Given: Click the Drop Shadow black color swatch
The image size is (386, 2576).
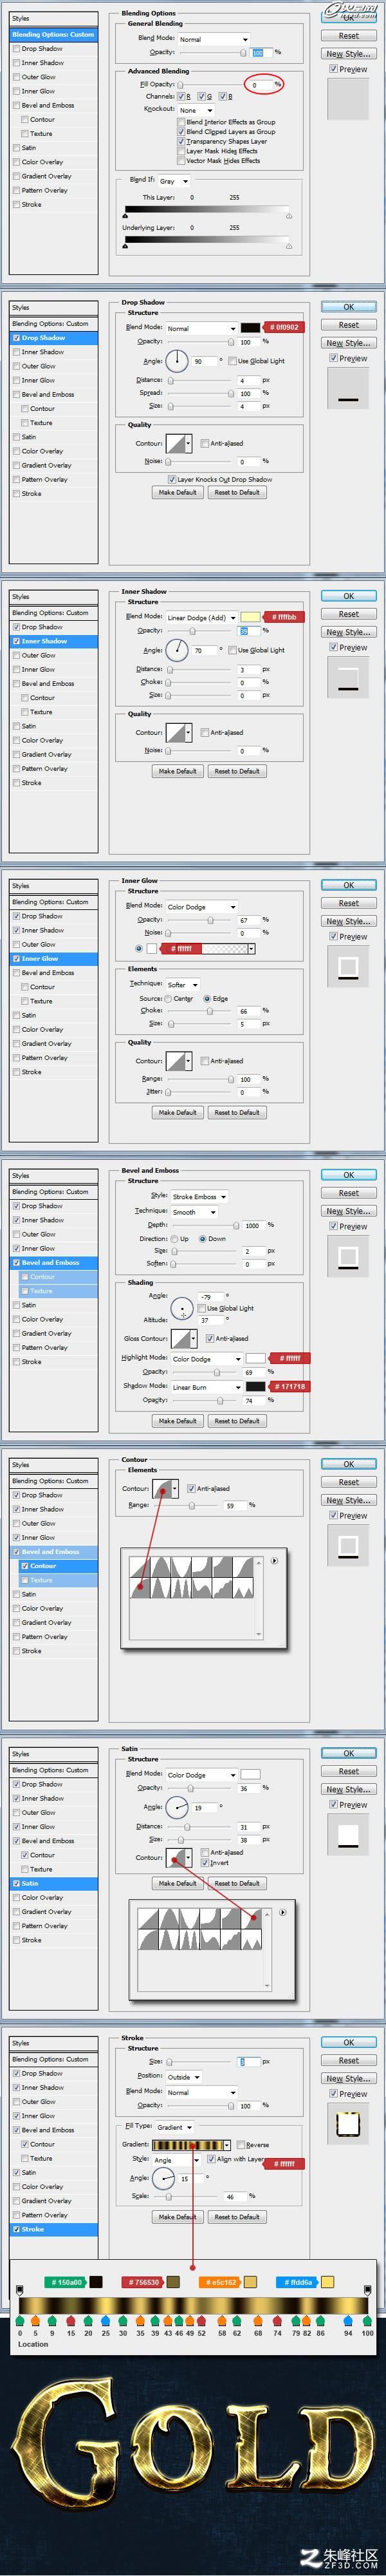Looking at the screenshot, I should pyautogui.click(x=251, y=328).
